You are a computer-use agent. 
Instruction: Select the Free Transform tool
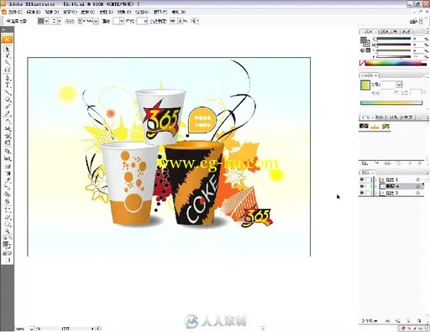(x=8, y=143)
